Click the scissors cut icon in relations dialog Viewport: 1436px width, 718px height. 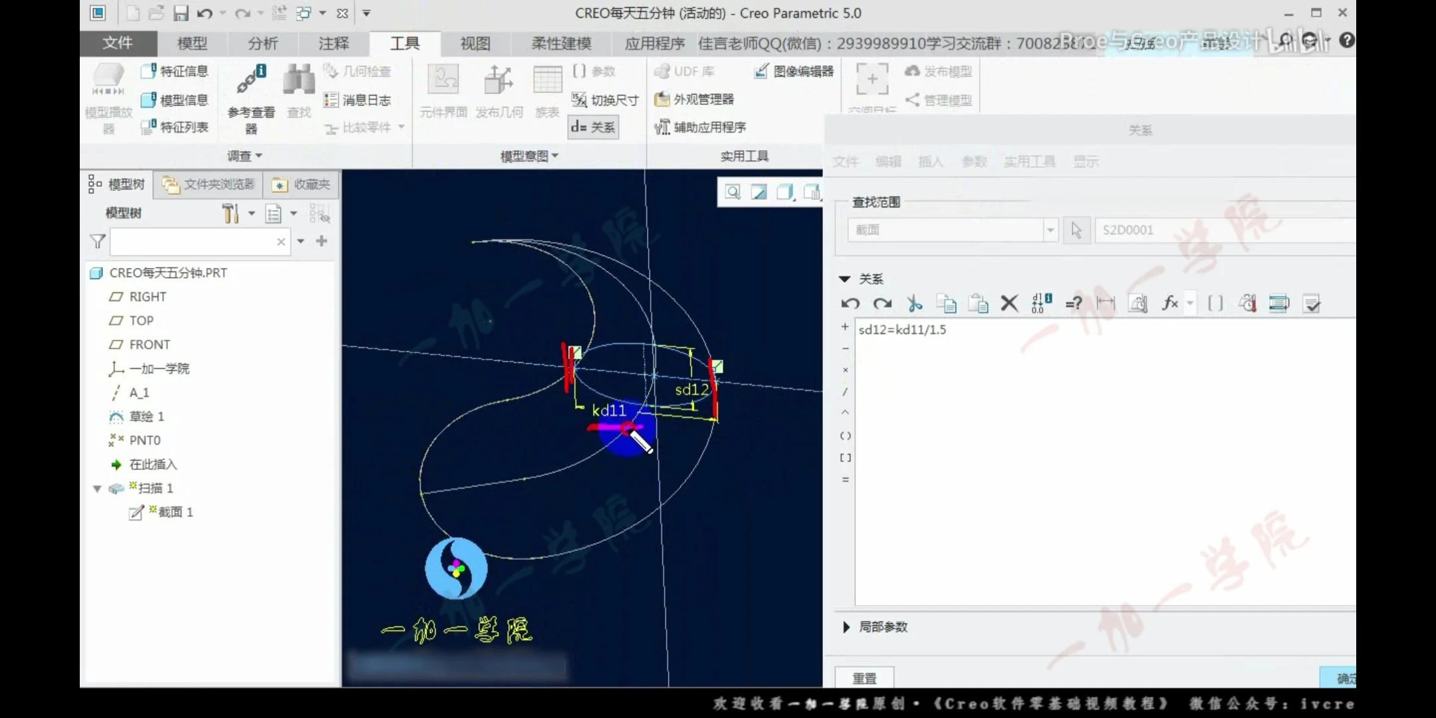(915, 304)
